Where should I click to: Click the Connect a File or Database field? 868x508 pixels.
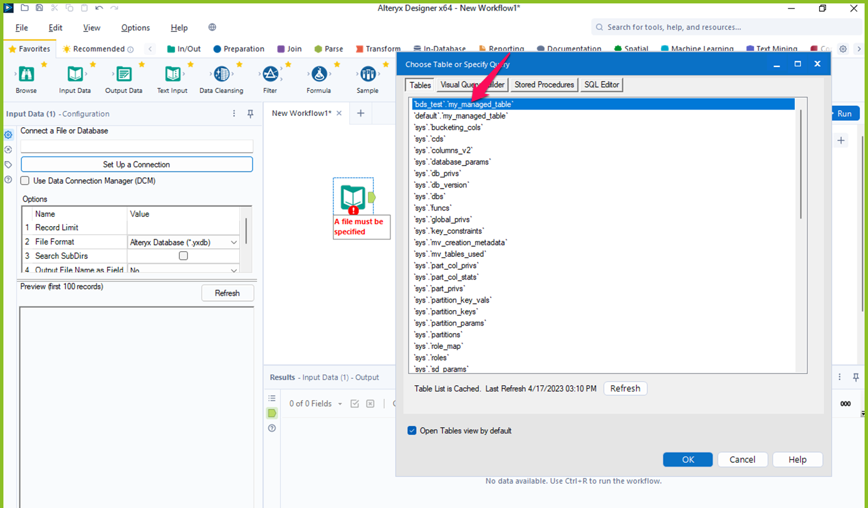[137, 146]
